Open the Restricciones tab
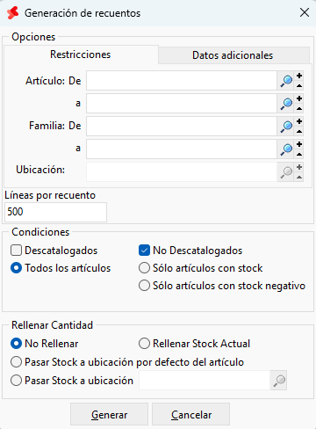316x429 pixels. tap(81, 55)
